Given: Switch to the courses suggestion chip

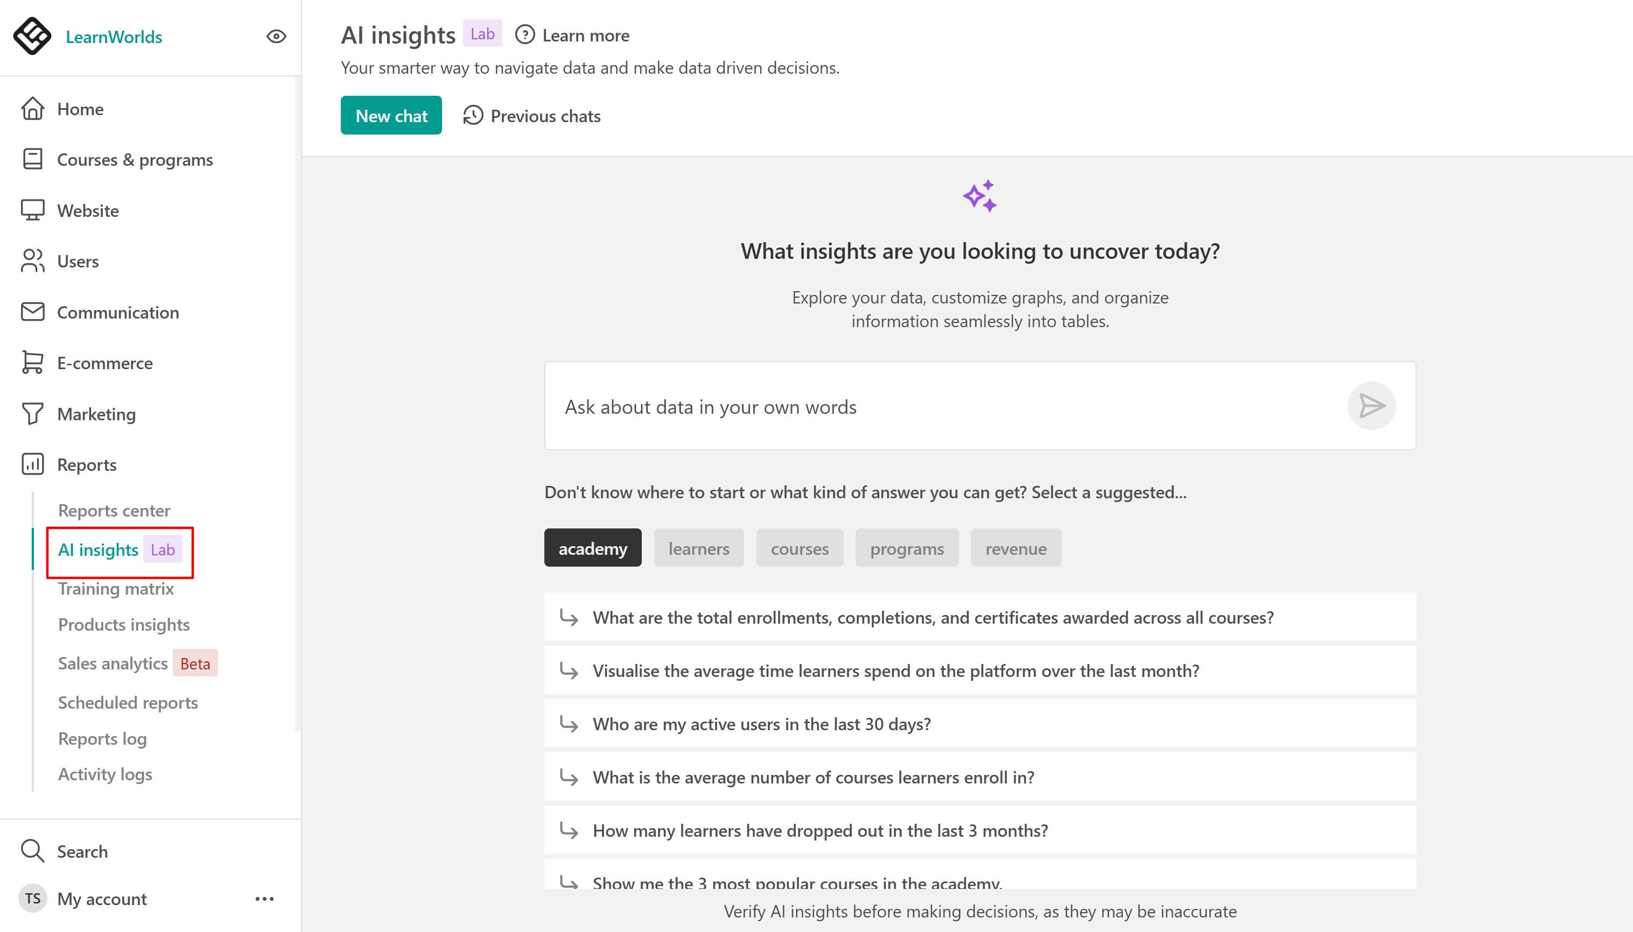Looking at the screenshot, I should click(x=798, y=548).
